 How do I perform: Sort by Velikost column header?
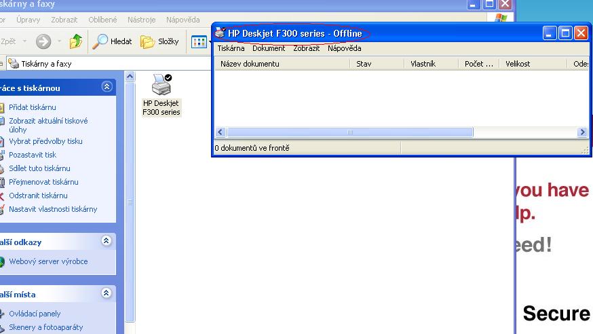pyautogui.click(x=533, y=64)
